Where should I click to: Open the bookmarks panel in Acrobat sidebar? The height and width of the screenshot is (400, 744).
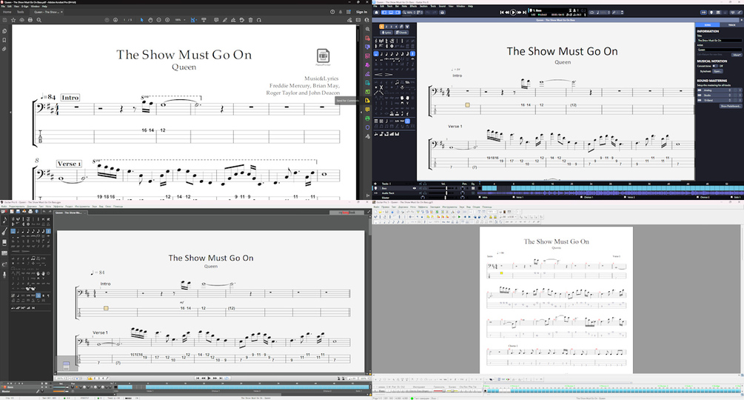point(4,40)
